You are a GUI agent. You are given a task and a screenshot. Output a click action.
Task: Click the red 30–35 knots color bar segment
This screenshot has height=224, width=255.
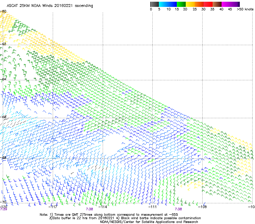208,4
